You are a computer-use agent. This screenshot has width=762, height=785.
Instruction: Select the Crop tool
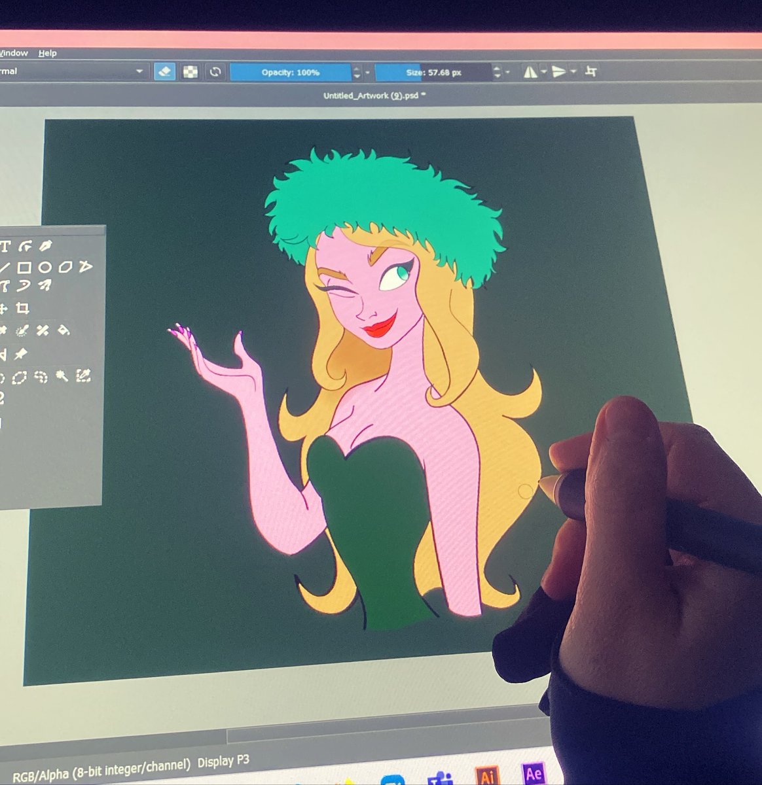click(23, 308)
